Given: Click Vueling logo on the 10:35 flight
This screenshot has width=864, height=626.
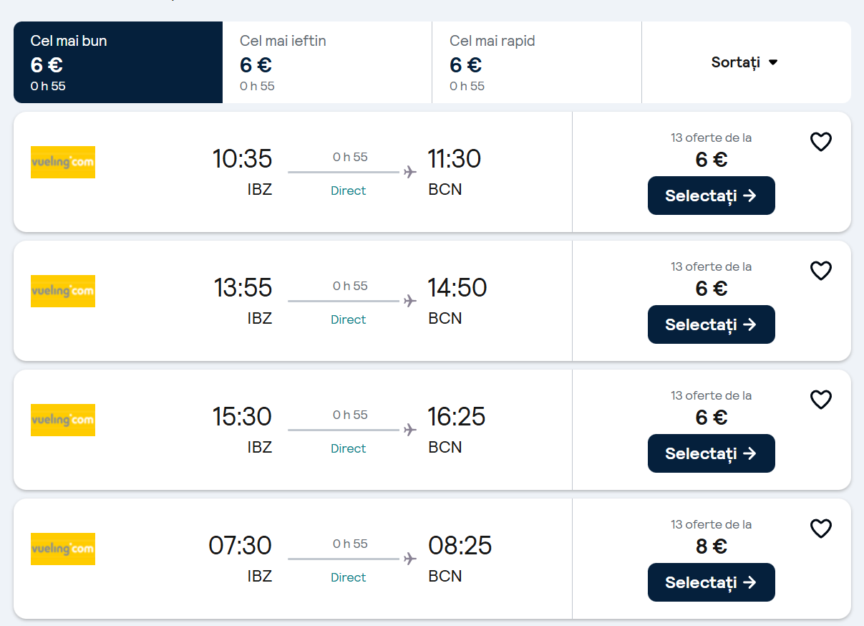Looking at the screenshot, I should point(63,163).
